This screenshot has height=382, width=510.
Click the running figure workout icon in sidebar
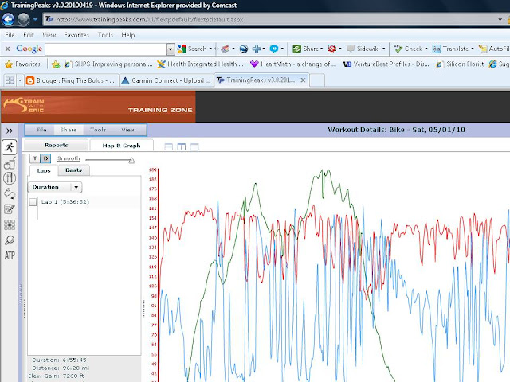pyautogui.click(x=10, y=147)
